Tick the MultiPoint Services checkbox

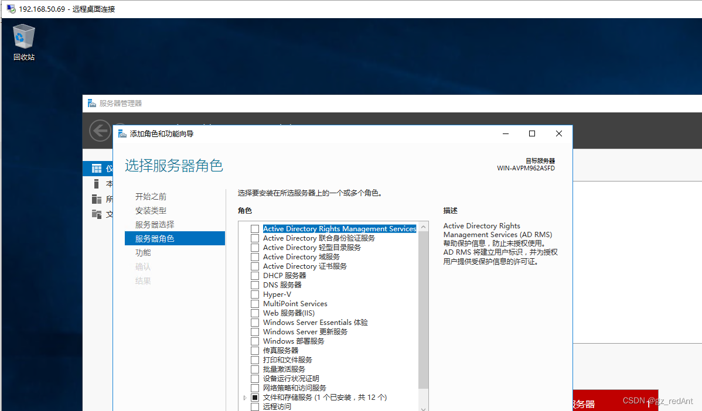pyautogui.click(x=255, y=304)
